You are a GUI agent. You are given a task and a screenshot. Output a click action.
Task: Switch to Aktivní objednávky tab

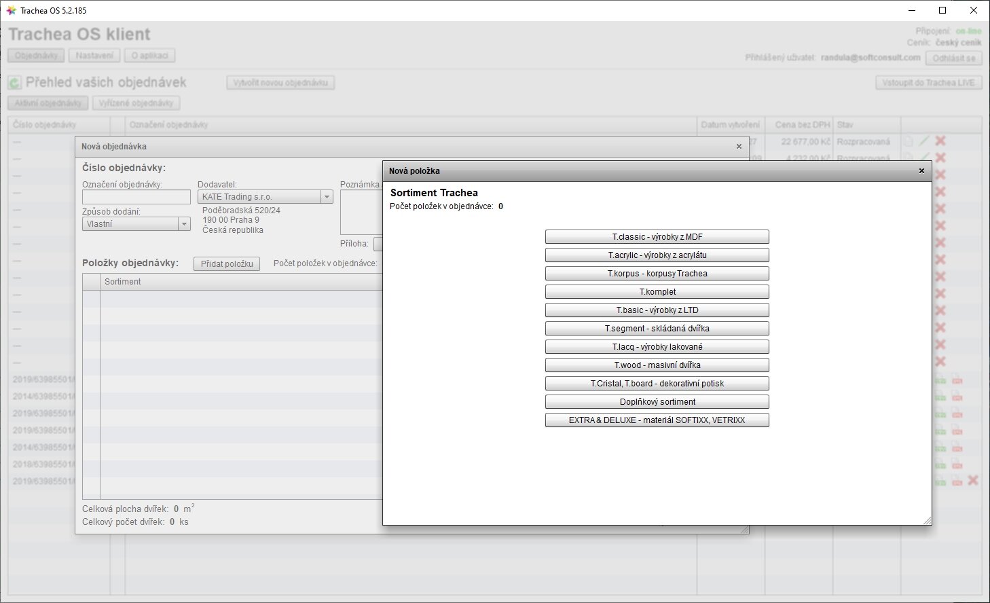[x=48, y=103]
